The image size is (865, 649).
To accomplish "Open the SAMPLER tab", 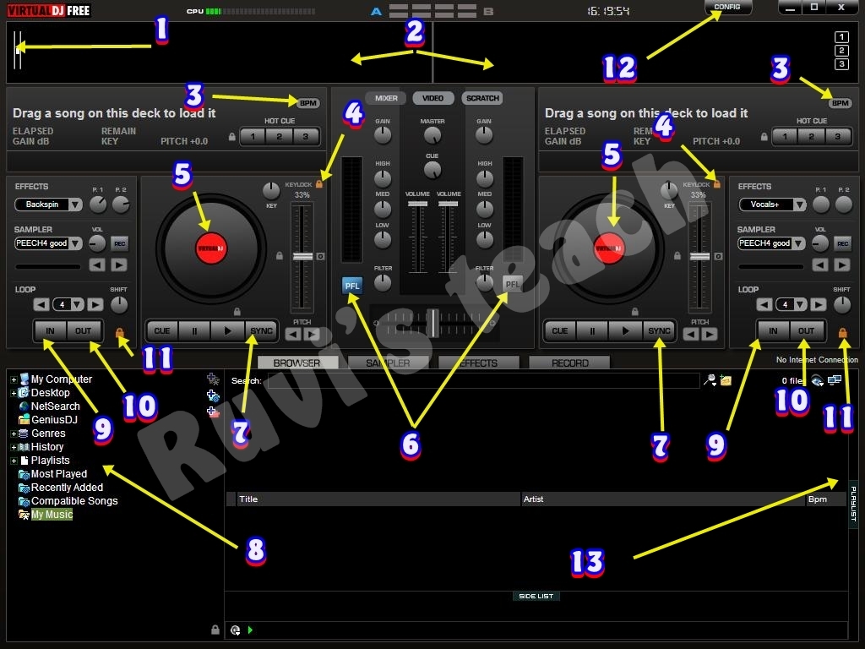I will [x=388, y=363].
